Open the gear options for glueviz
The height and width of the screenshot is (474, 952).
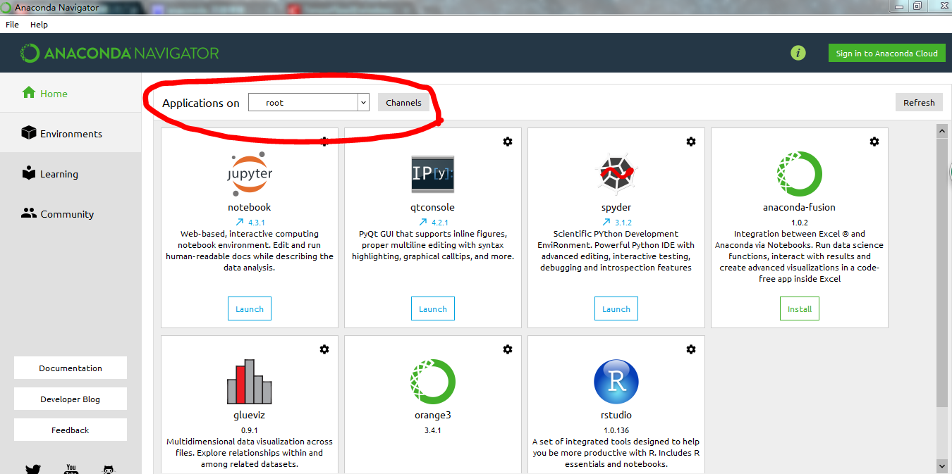(x=324, y=349)
